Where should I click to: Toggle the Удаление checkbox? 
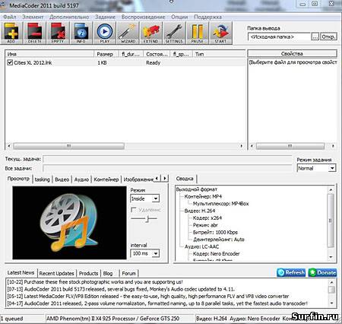click(133, 210)
